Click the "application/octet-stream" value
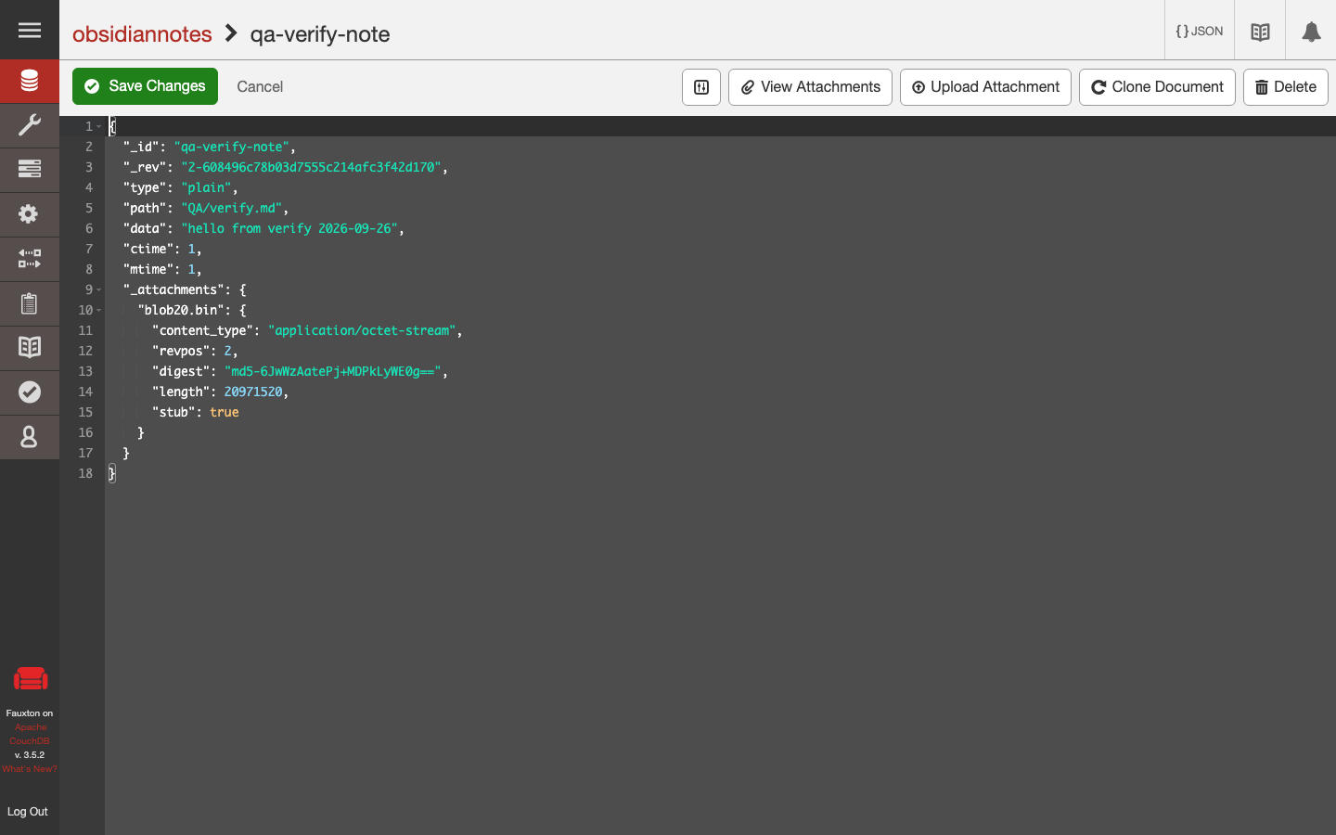The width and height of the screenshot is (1336, 835). (x=362, y=330)
